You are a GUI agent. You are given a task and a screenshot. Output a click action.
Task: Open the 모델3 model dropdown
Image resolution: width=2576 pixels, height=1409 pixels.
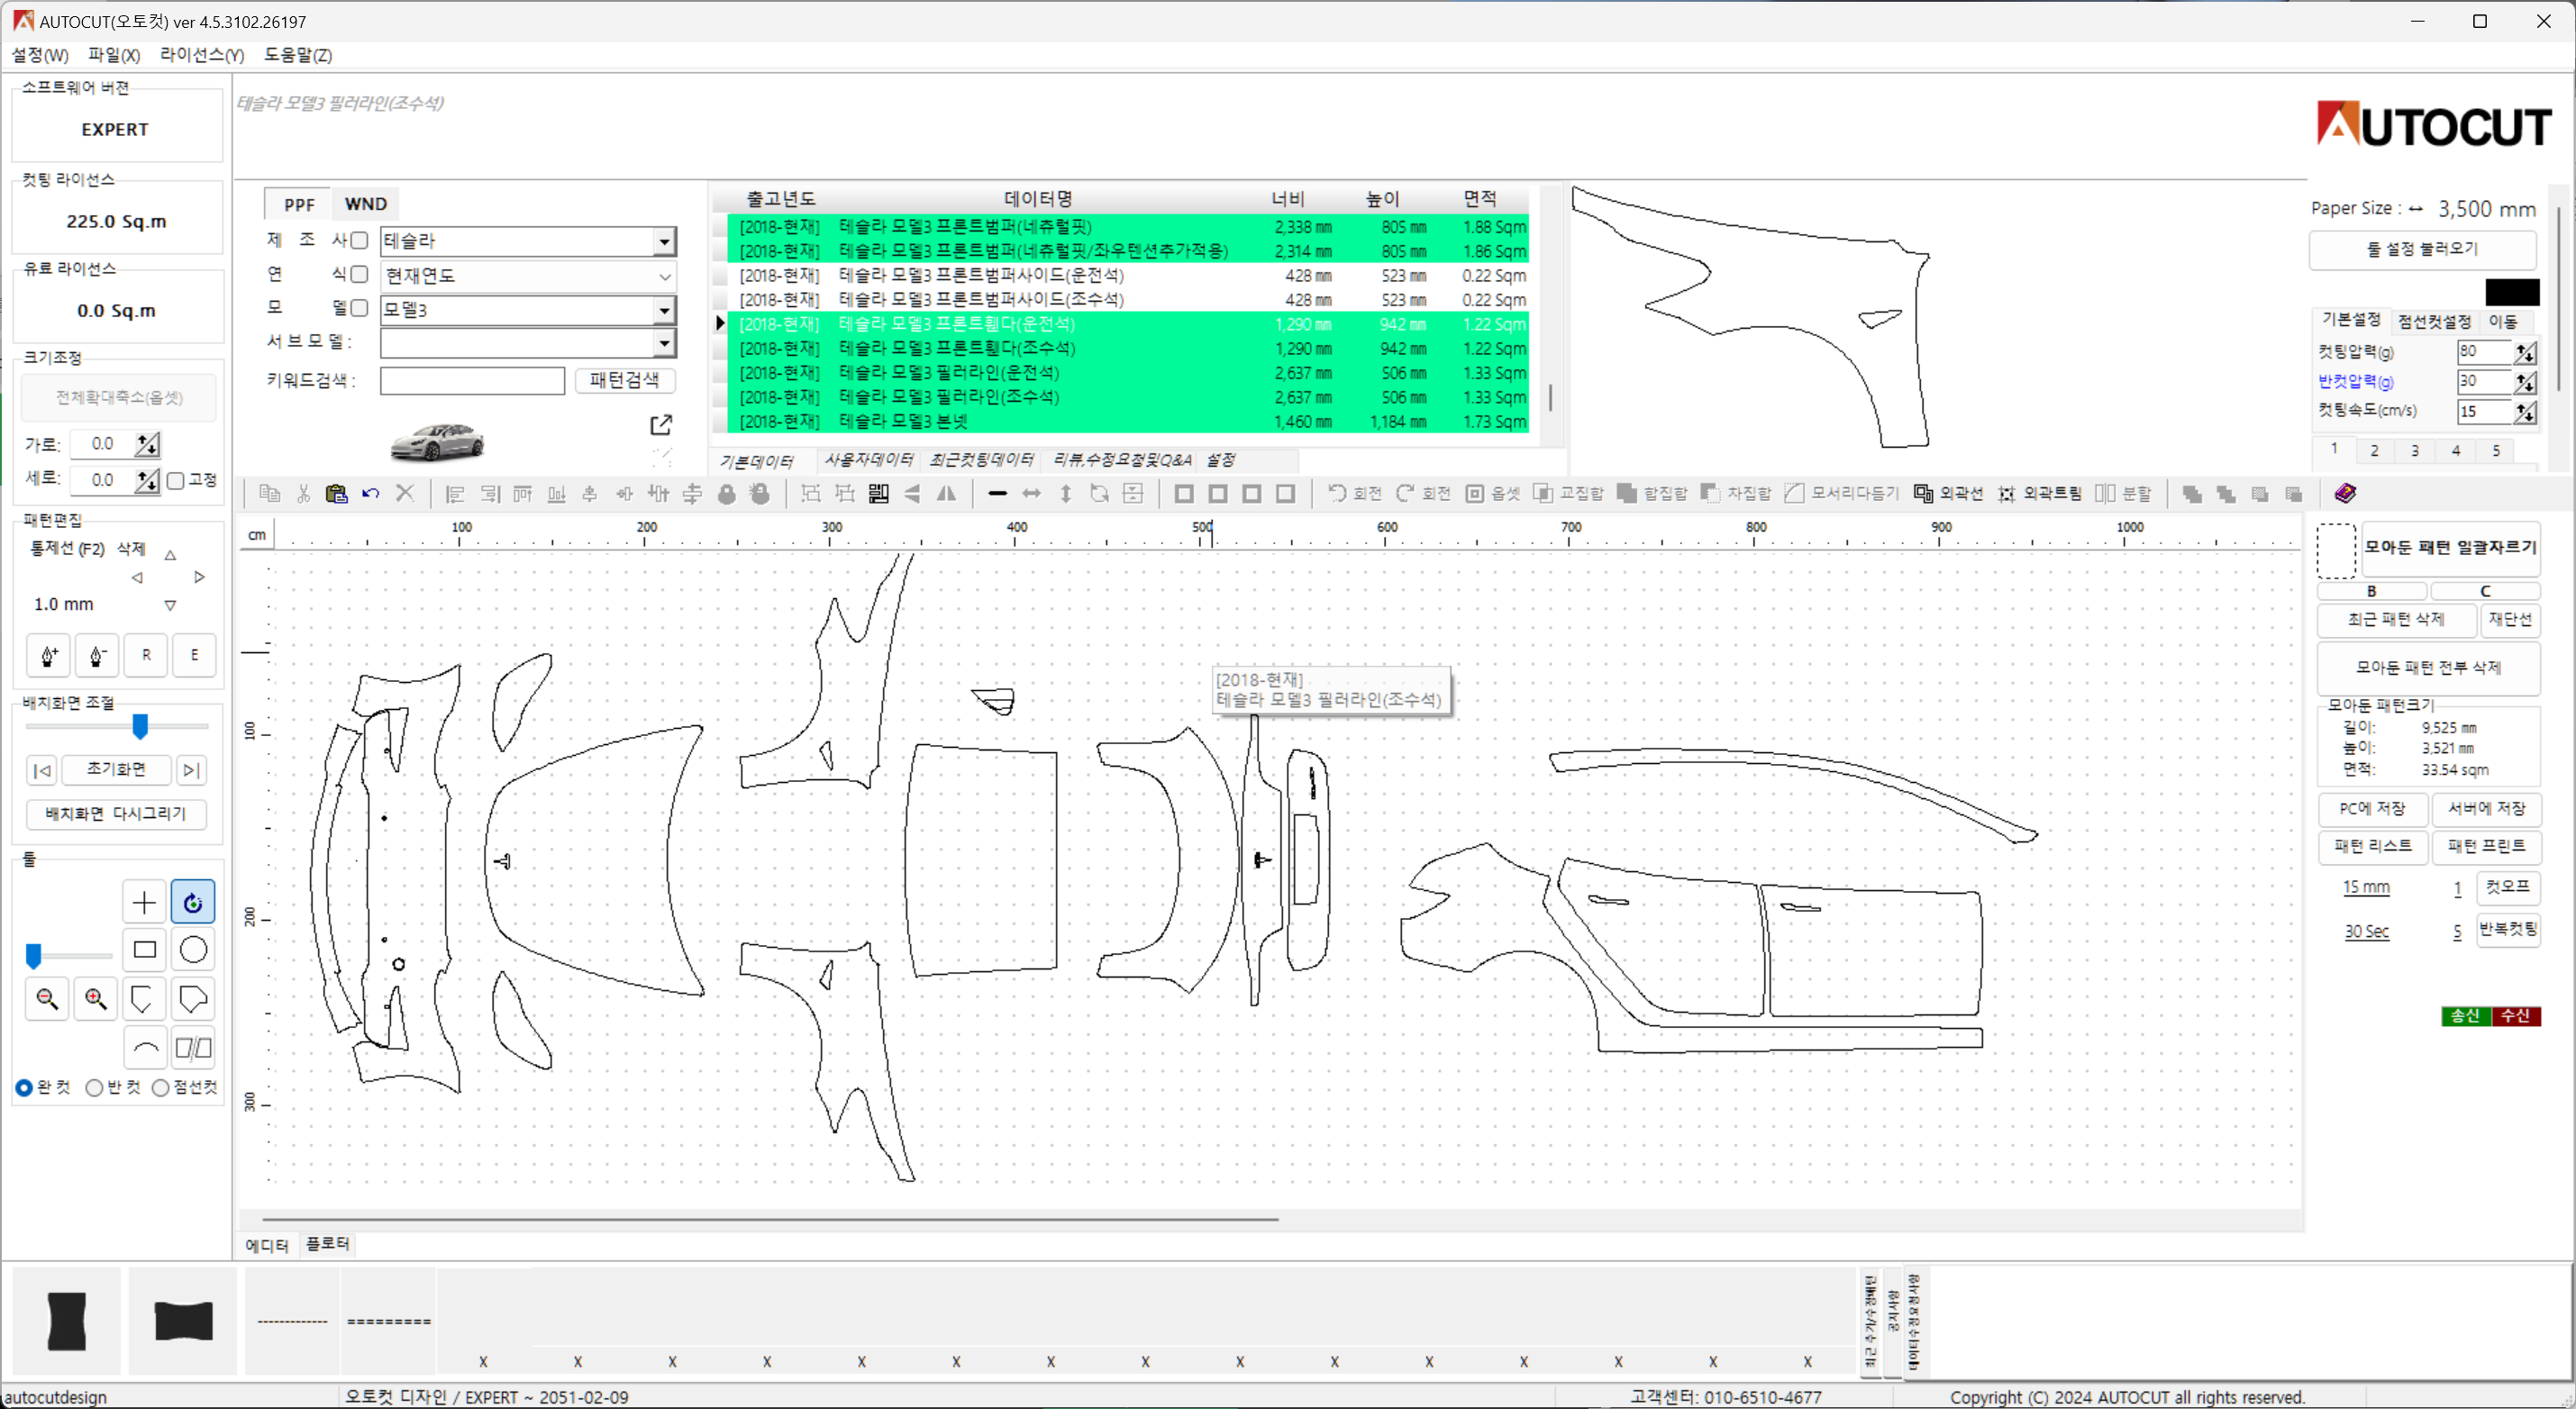tap(664, 310)
